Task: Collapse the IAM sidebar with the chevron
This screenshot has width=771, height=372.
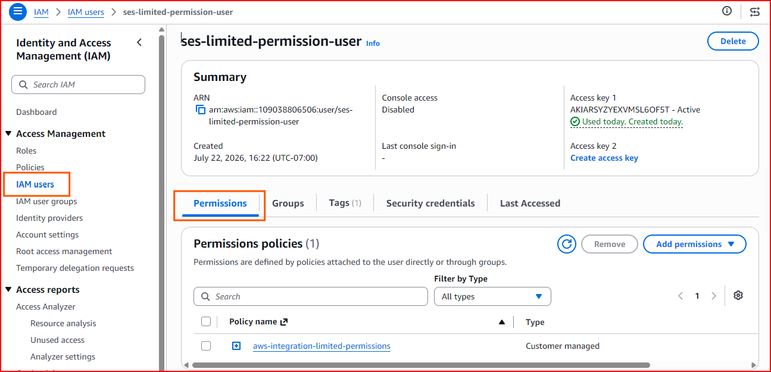Action: coord(139,42)
